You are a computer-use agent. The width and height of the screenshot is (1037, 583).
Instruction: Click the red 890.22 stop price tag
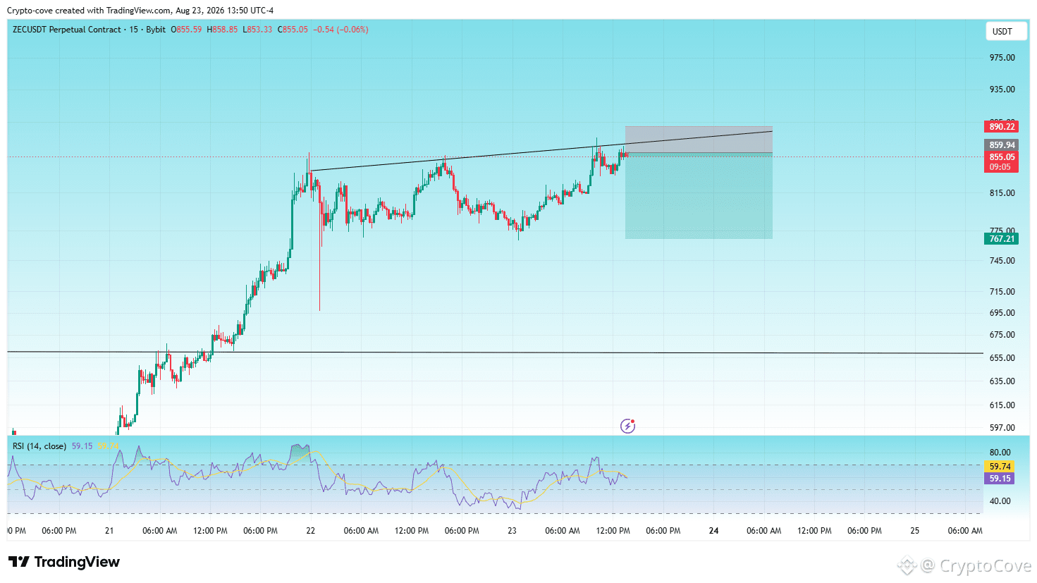[1001, 127]
